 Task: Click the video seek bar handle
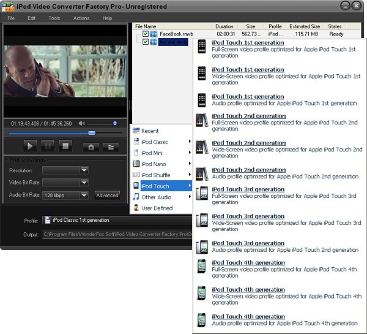click(x=92, y=133)
